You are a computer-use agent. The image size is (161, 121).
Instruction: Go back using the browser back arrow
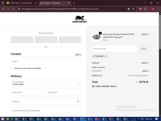(3, 9)
